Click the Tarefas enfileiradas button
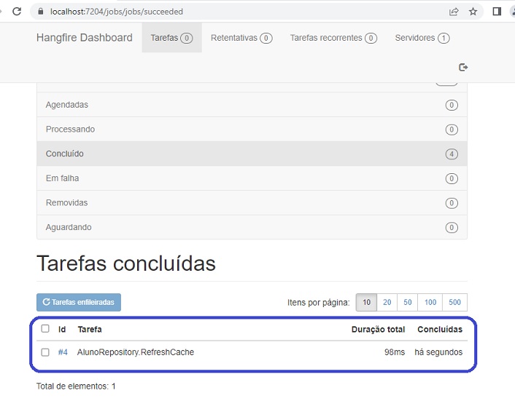Screen dimensions: 515x401 79,302
